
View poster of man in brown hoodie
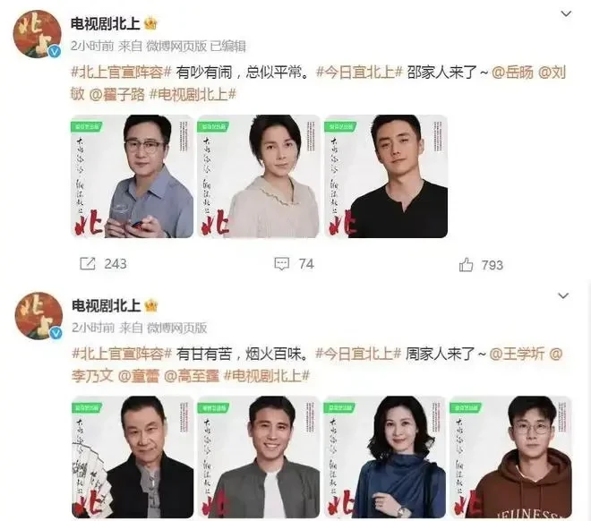pos(511,457)
